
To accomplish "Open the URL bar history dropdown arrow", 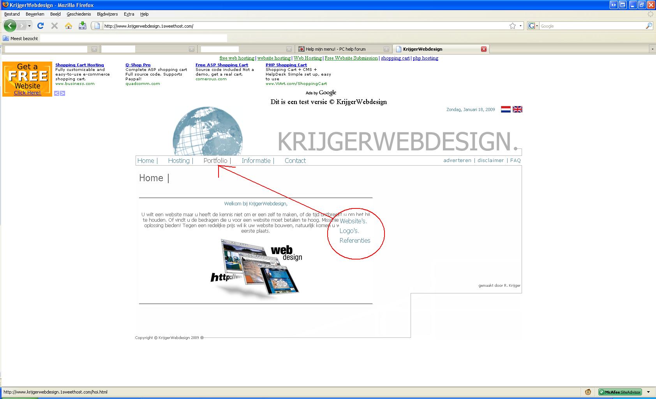I will (x=520, y=26).
